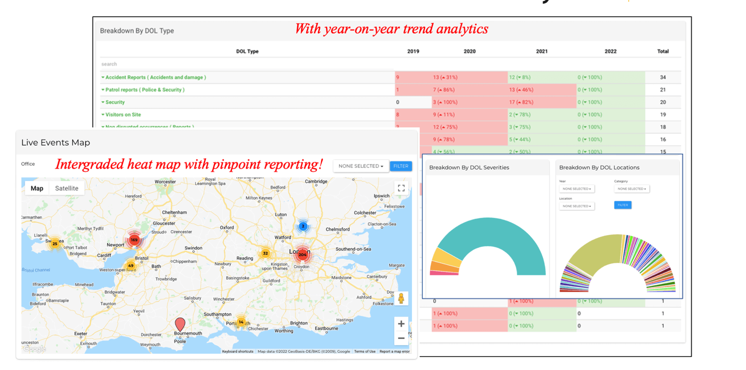
Task: Click the '13 (▲31%)' Accident Reports cell
Action: 469,77
